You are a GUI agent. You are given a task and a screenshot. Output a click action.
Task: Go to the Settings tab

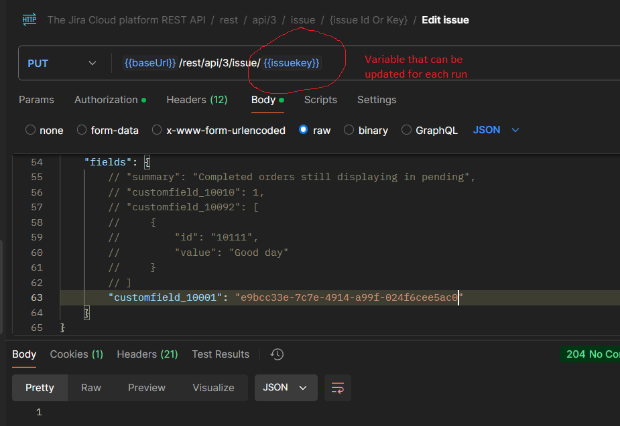[377, 100]
